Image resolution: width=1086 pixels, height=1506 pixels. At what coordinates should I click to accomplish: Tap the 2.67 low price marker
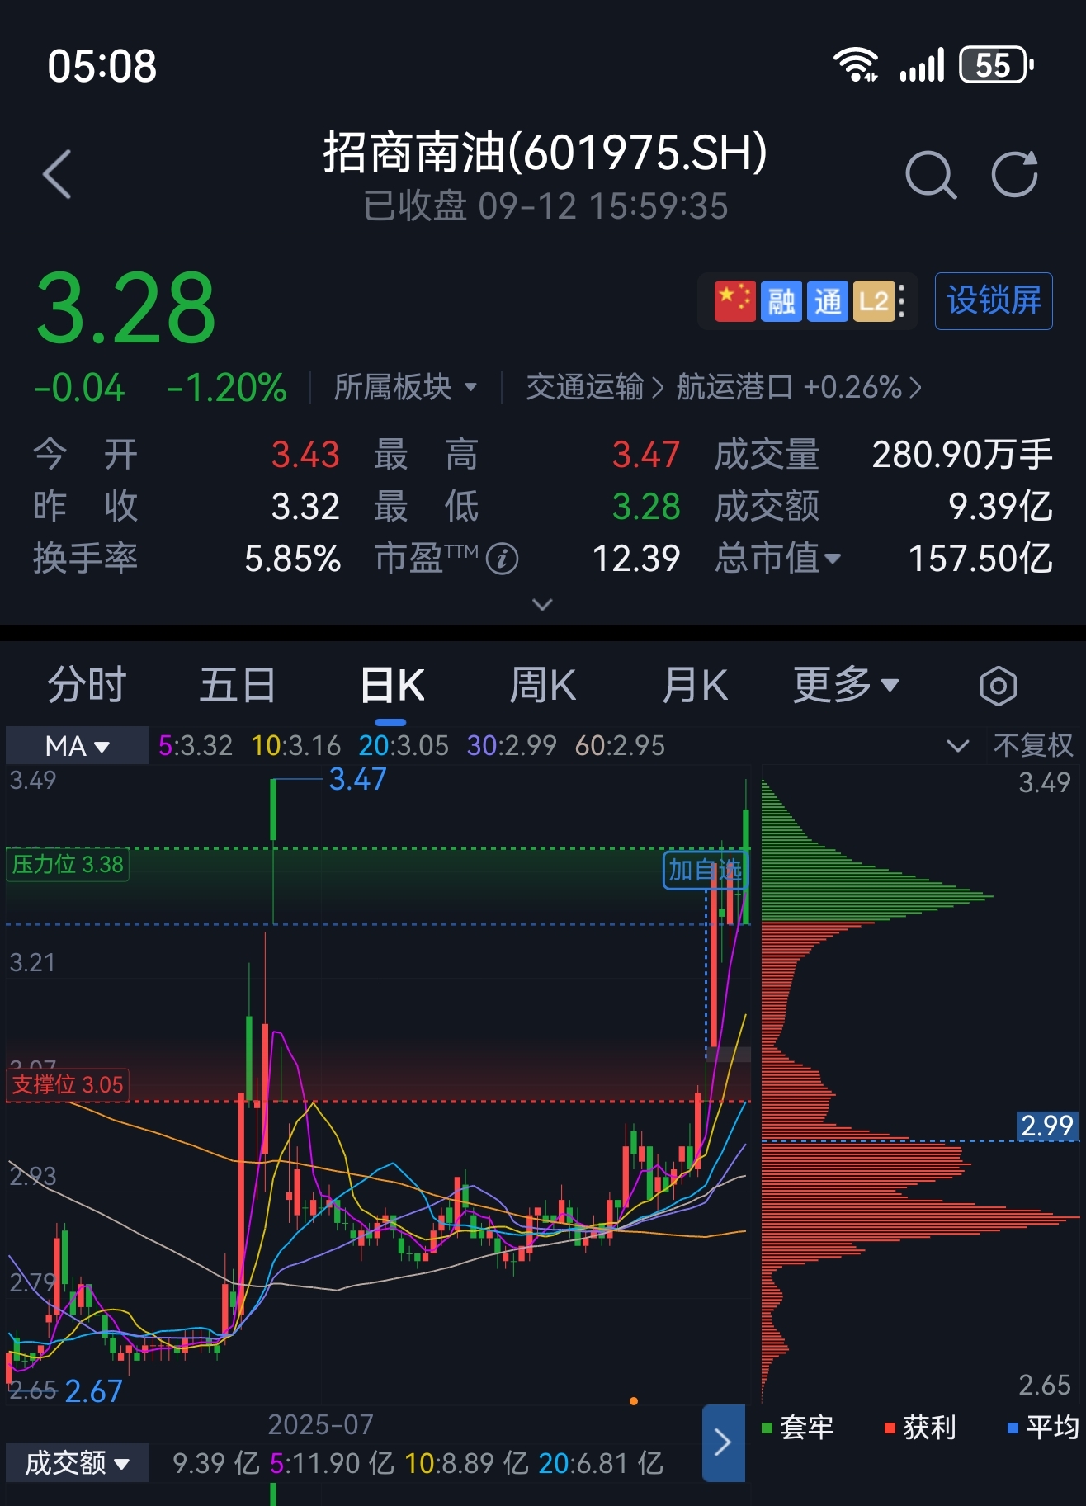(93, 1391)
